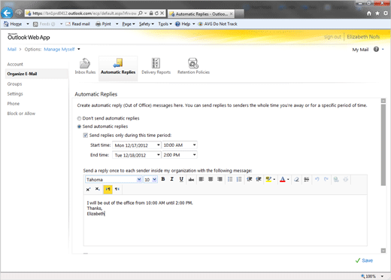Screen dimensions: 391x280
Task: Apply superscript formatting
Action: (x=88, y=189)
